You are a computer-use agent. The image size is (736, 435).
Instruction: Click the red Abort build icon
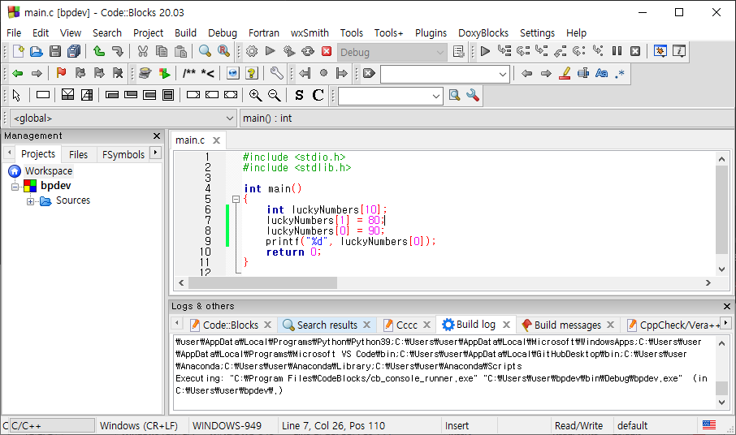[x=327, y=51]
